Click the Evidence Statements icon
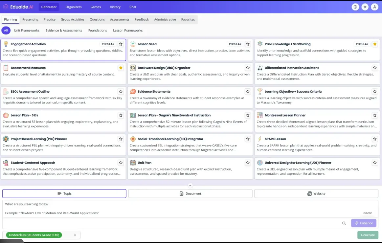 pyautogui.click(x=133, y=91)
